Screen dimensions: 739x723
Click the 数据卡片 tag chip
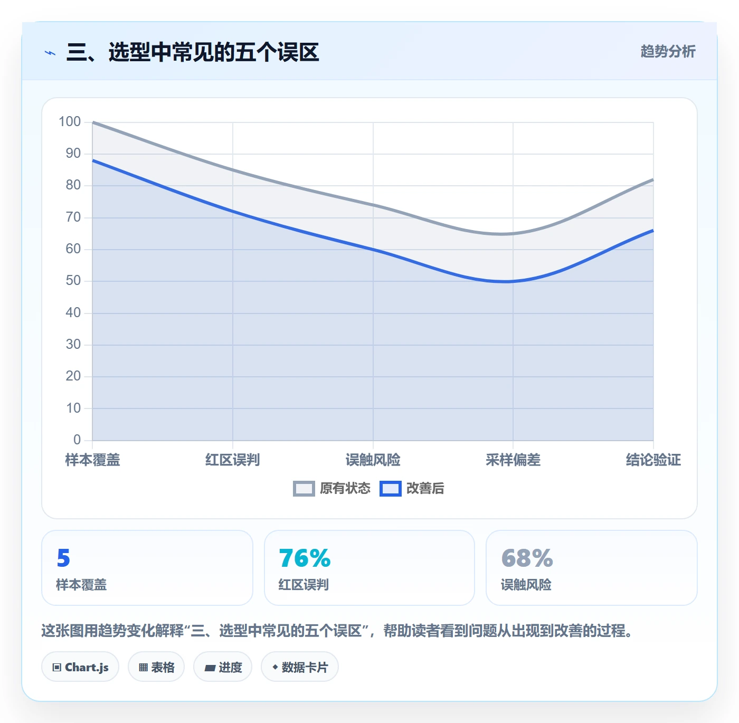point(299,667)
